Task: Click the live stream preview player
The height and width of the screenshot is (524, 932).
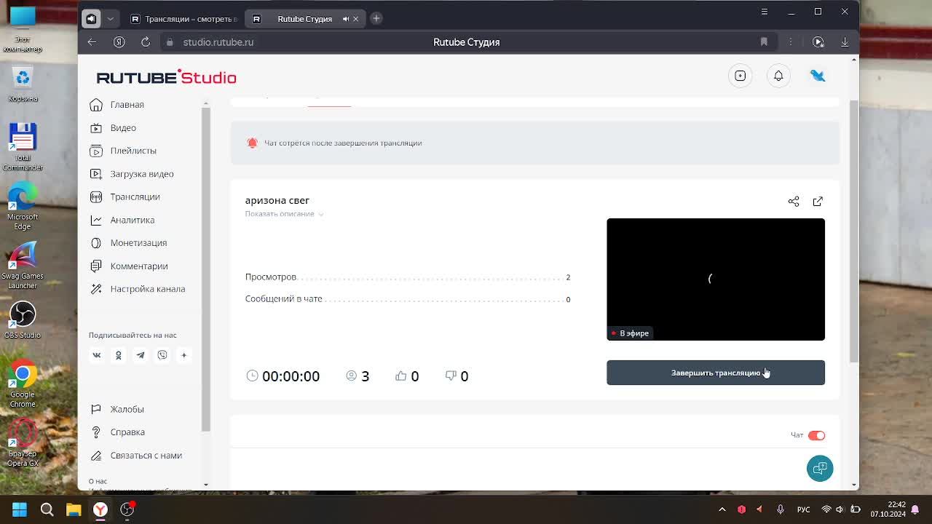Action: tap(716, 279)
